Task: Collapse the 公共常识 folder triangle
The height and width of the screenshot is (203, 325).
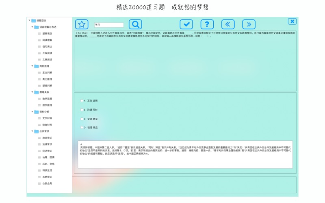Action: tap(32, 131)
